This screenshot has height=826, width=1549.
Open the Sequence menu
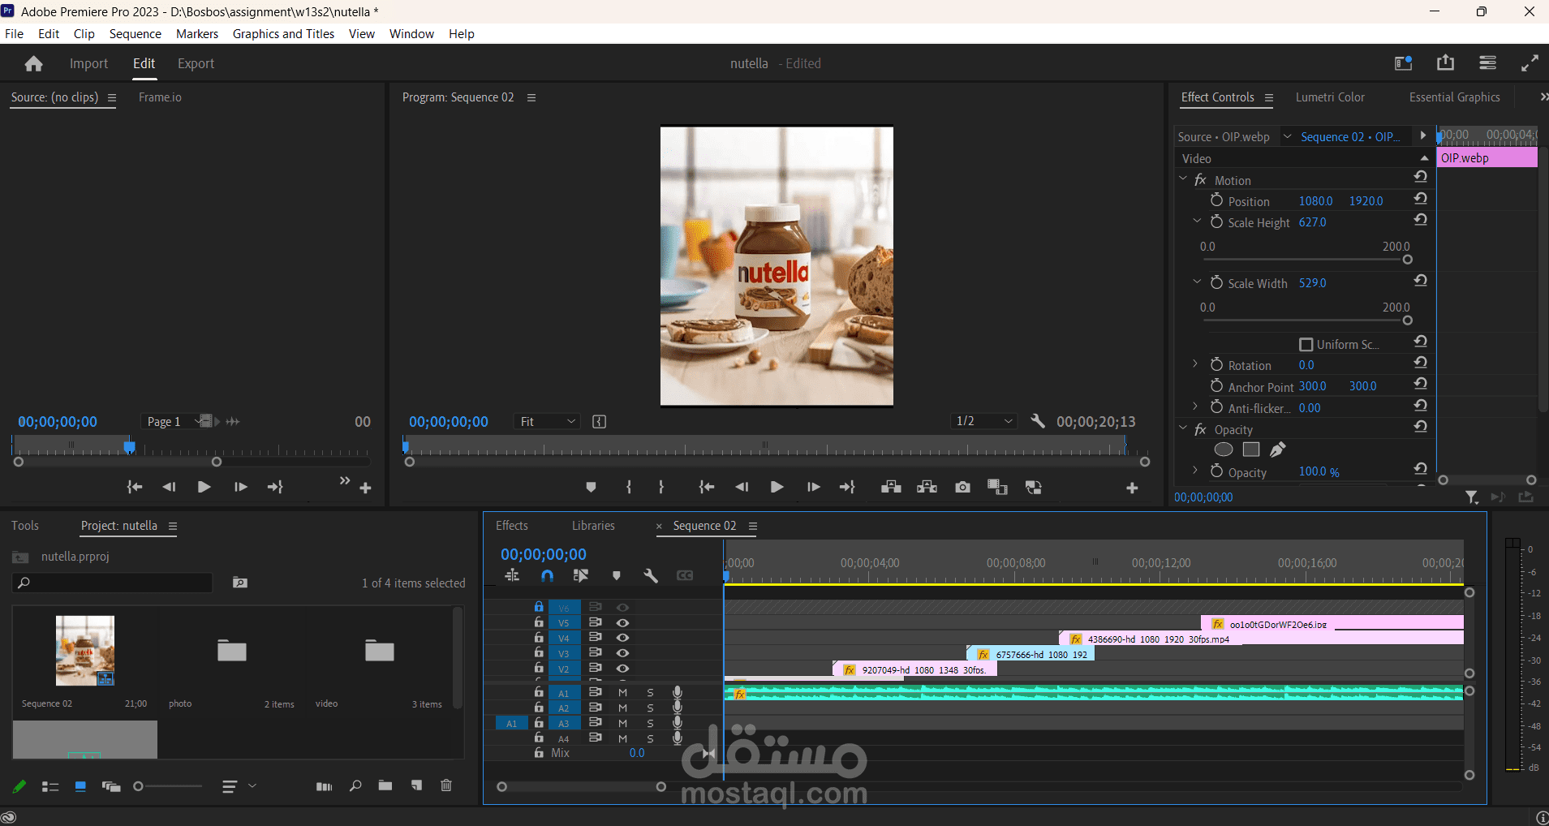click(135, 33)
